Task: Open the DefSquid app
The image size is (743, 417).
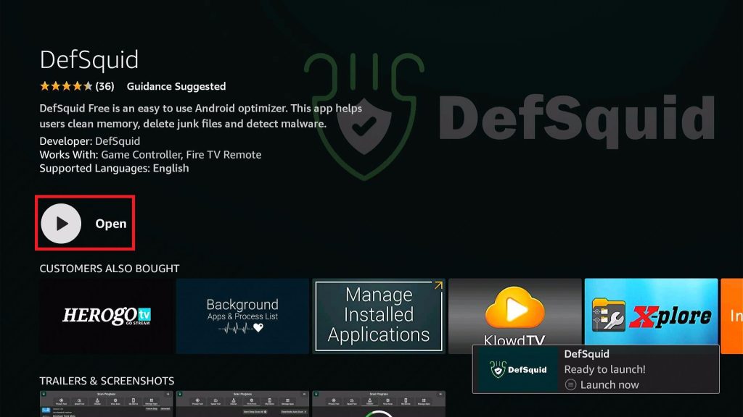Action: coord(85,223)
